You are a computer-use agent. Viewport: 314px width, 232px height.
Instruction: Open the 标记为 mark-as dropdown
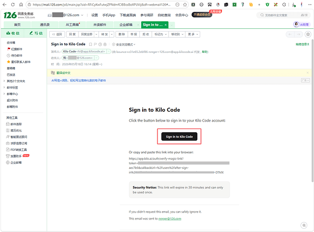(x=160, y=34)
